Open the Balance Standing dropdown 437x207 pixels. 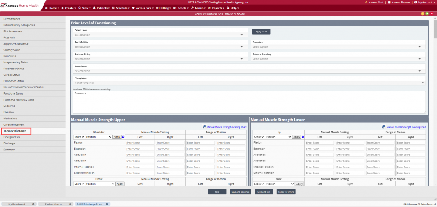338,59
